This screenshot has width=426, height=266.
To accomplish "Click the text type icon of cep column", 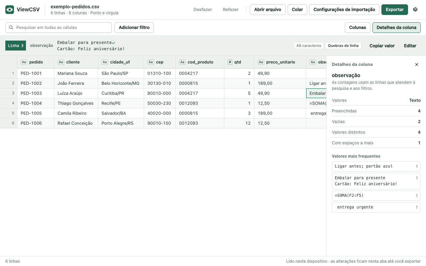I will click(151, 62).
